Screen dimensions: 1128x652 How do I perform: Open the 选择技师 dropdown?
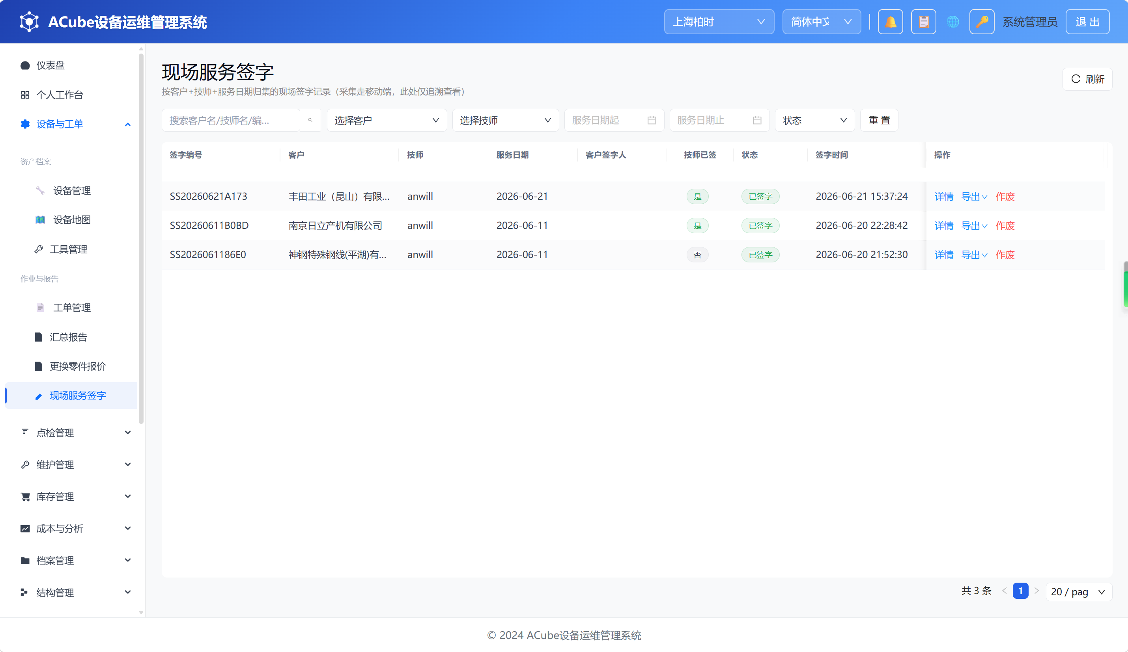coord(505,120)
